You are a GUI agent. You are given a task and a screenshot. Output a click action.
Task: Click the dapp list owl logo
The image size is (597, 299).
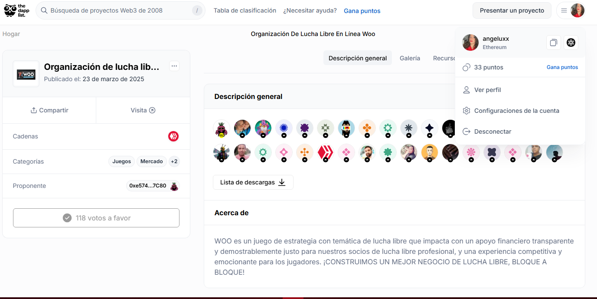tap(16, 10)
